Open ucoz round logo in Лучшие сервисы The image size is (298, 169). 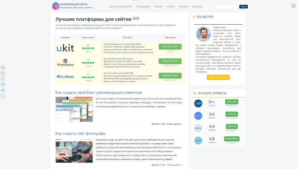coord(198,116)
